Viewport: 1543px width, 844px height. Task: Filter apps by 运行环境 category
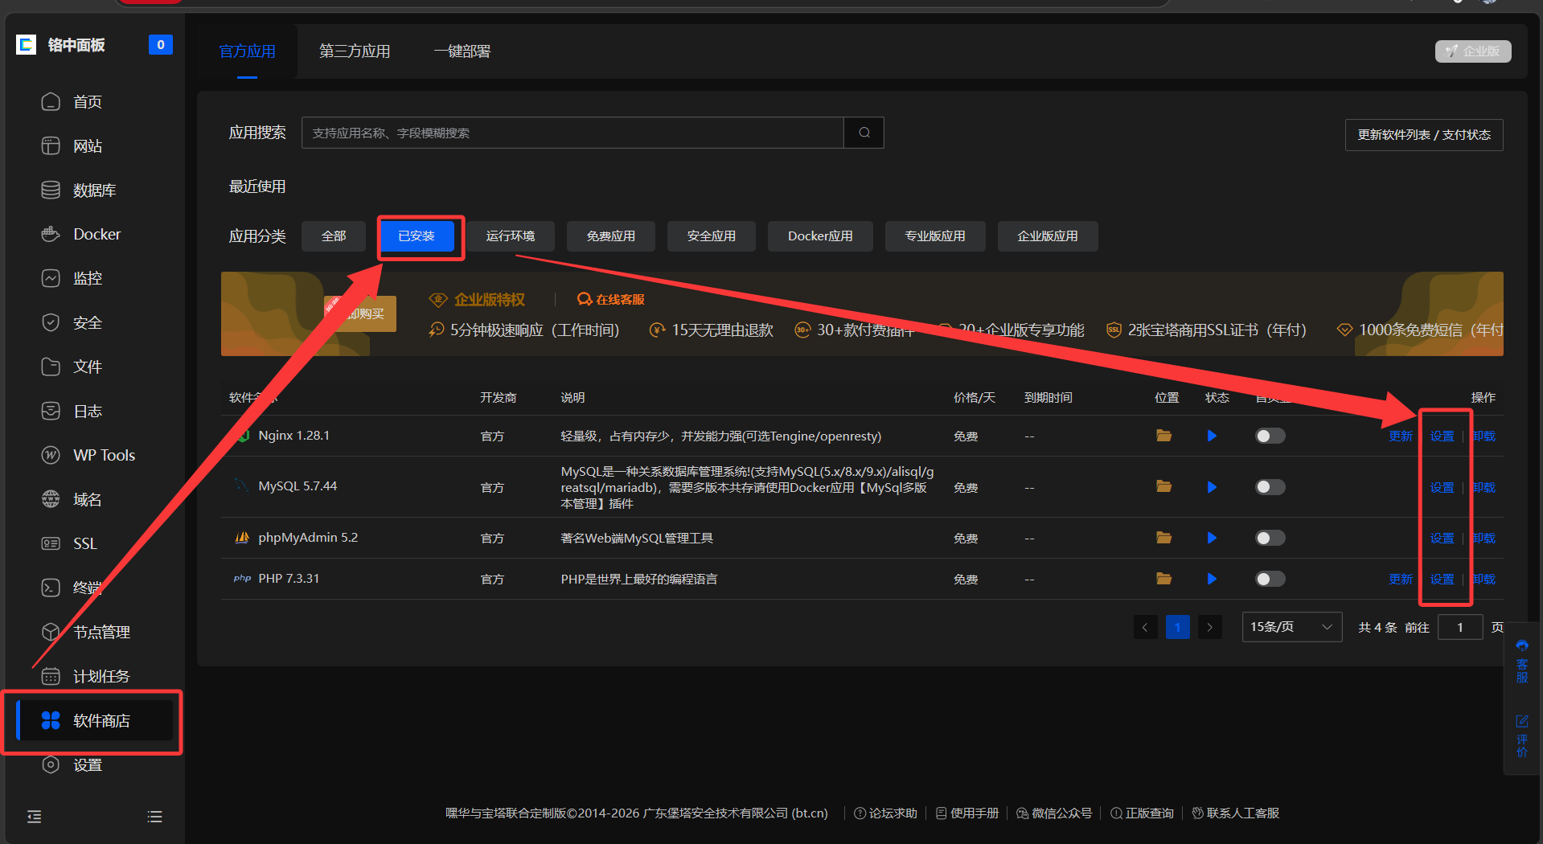(511, 236)
